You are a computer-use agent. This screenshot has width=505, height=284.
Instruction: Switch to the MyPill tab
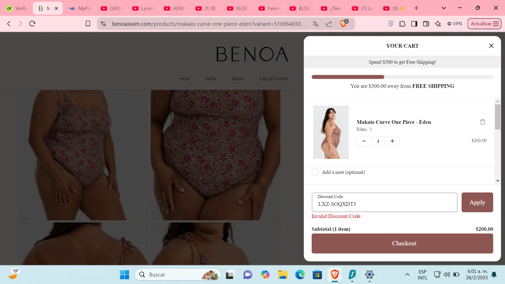click(80, 8)
